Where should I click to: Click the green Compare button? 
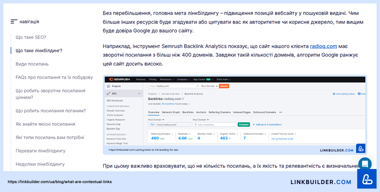point(244,124)
